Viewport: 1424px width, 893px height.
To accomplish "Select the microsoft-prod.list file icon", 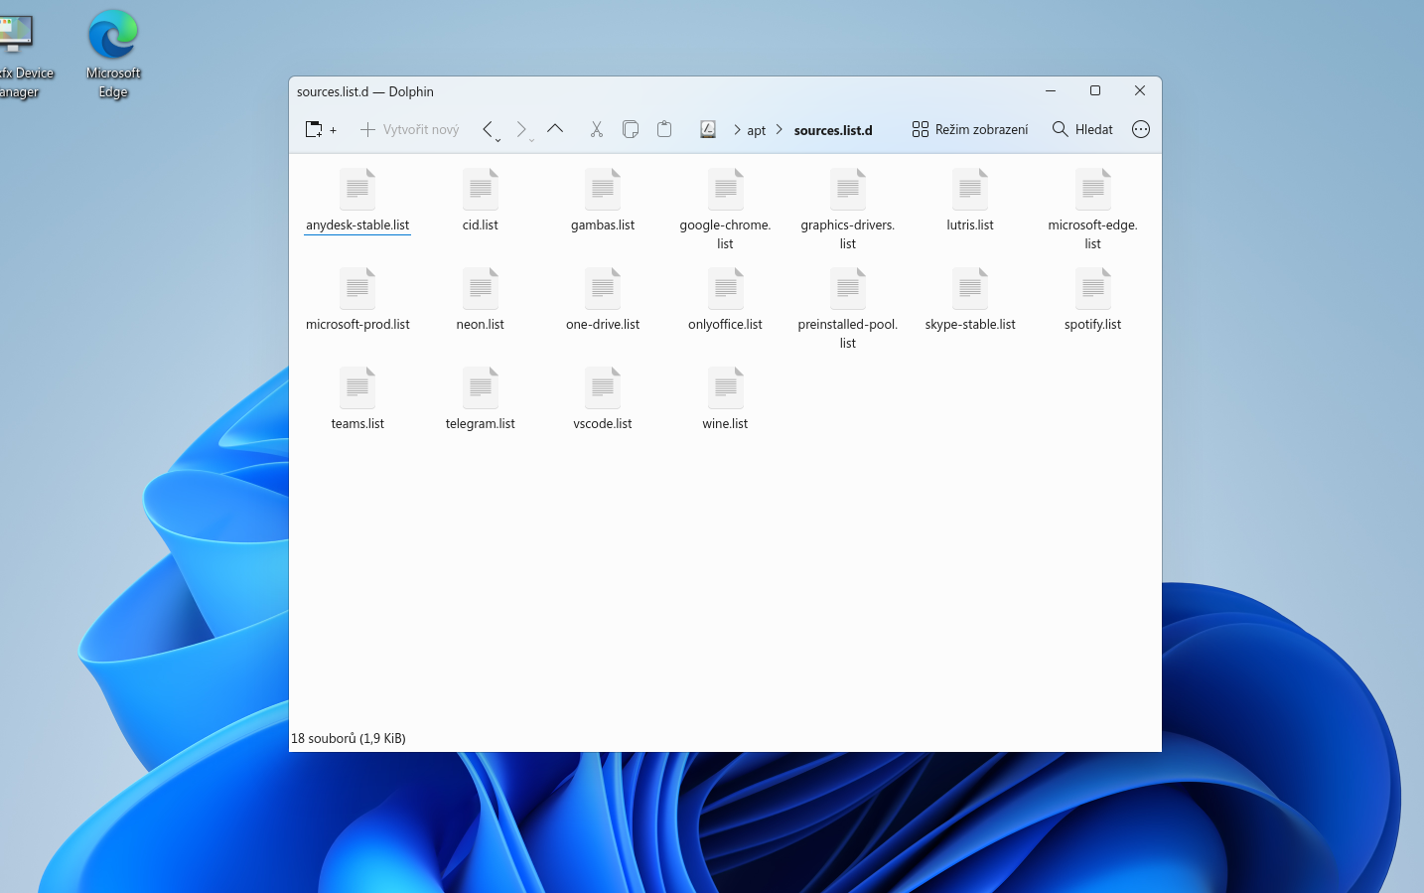I will point(357,288).
